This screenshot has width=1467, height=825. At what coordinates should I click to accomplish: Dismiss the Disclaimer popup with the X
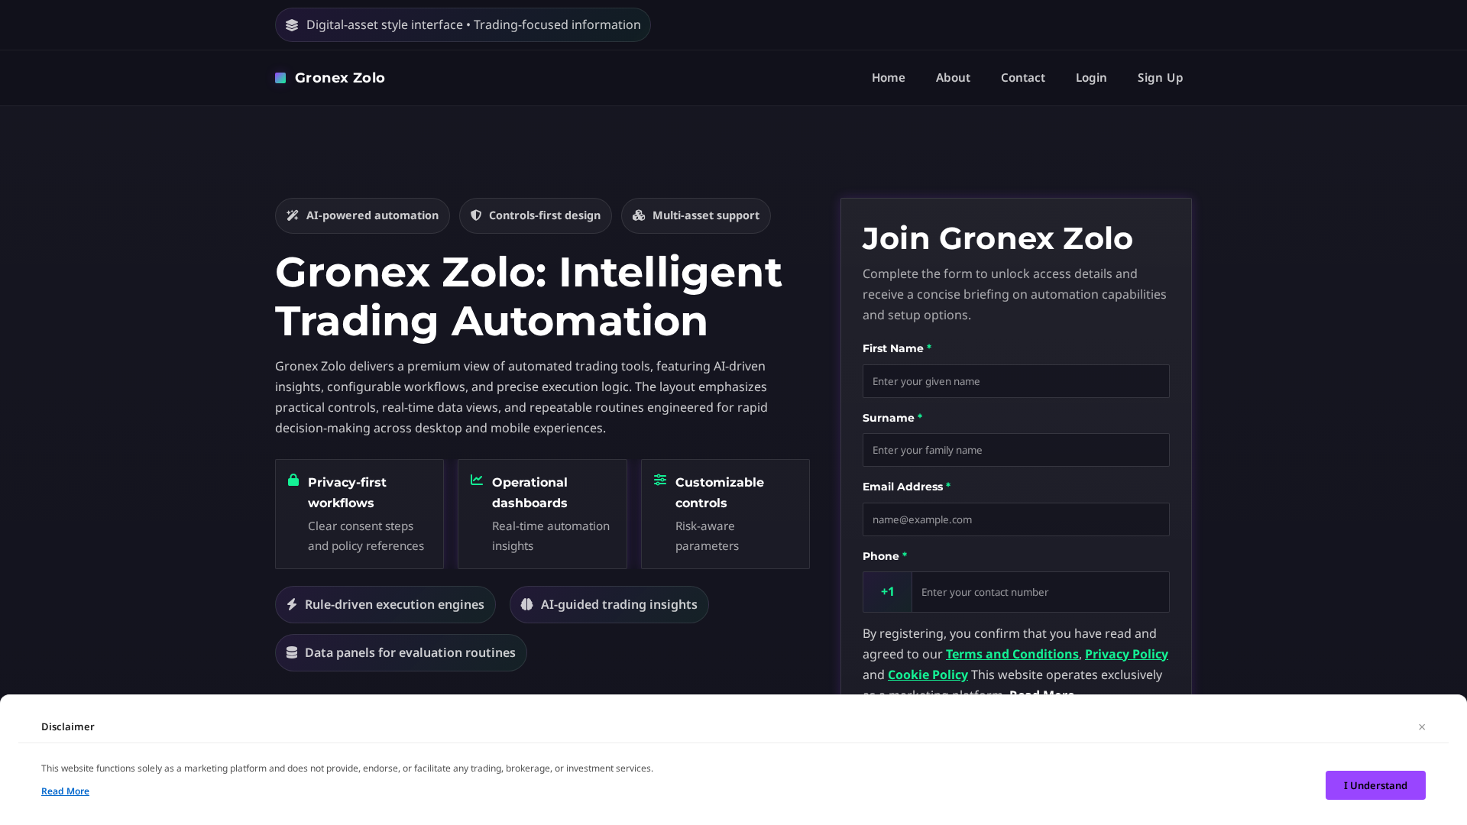click(1421, 726)
